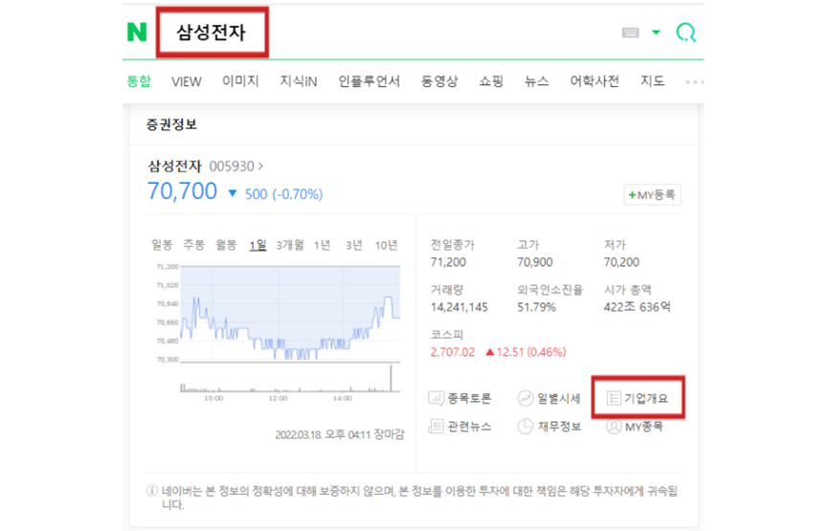The width and height of the screenshot is (830, 531).
Task: Select the 10년 chart period
Action: (x=387, y=245)
